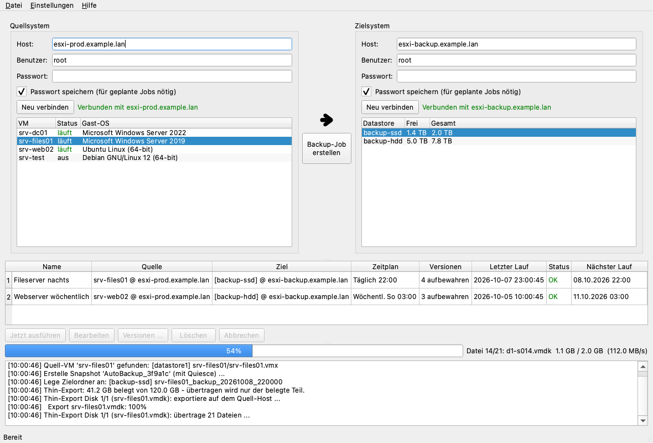This screenshot has height=443, width=653.
Task: Click the Versionen ... button
Action: click(x=143, y=336)
